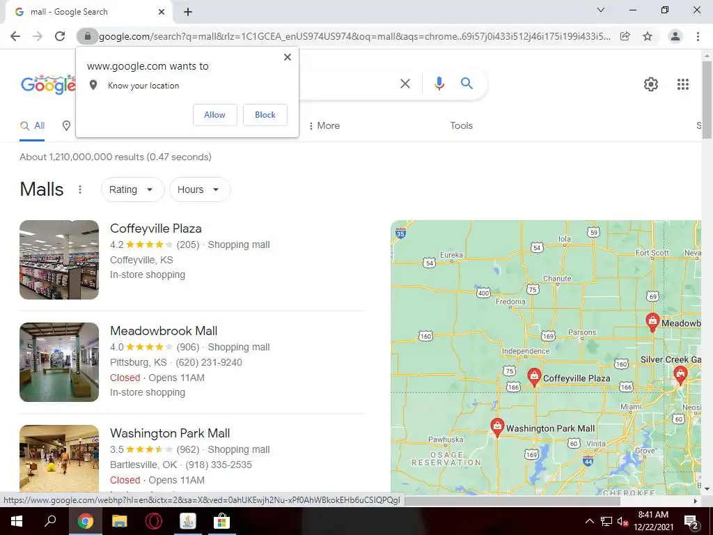The height and width of the screenshot is (535, 713).
Task: Select the All results tab
Action: click(x=32, y=125)
